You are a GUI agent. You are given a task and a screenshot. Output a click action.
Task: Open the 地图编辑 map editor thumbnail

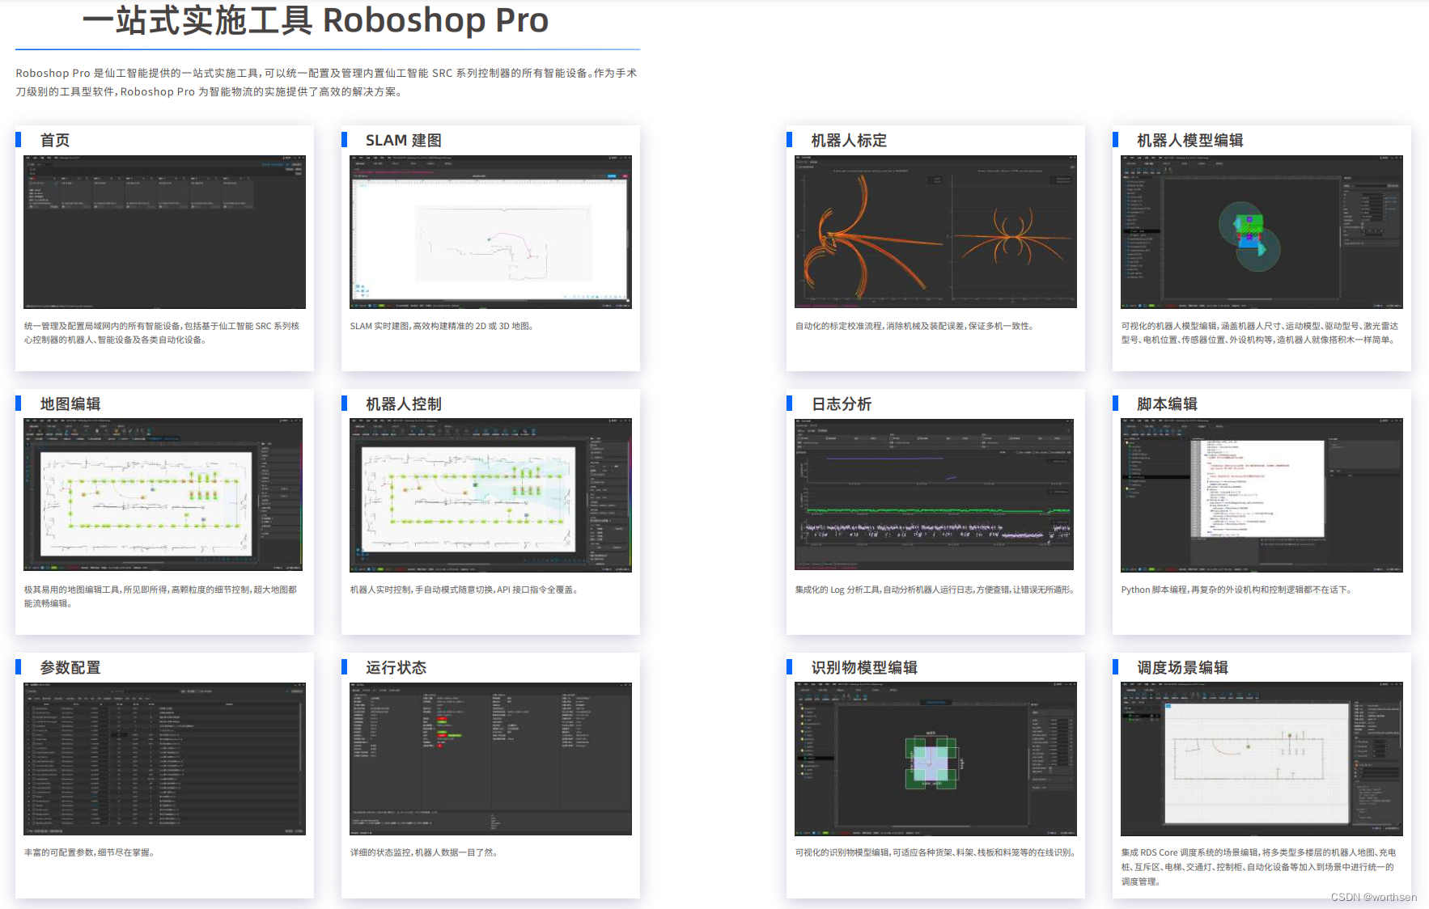[164, 495]
